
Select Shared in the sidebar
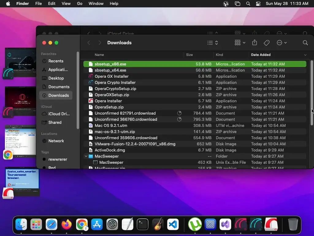point(56,122)
